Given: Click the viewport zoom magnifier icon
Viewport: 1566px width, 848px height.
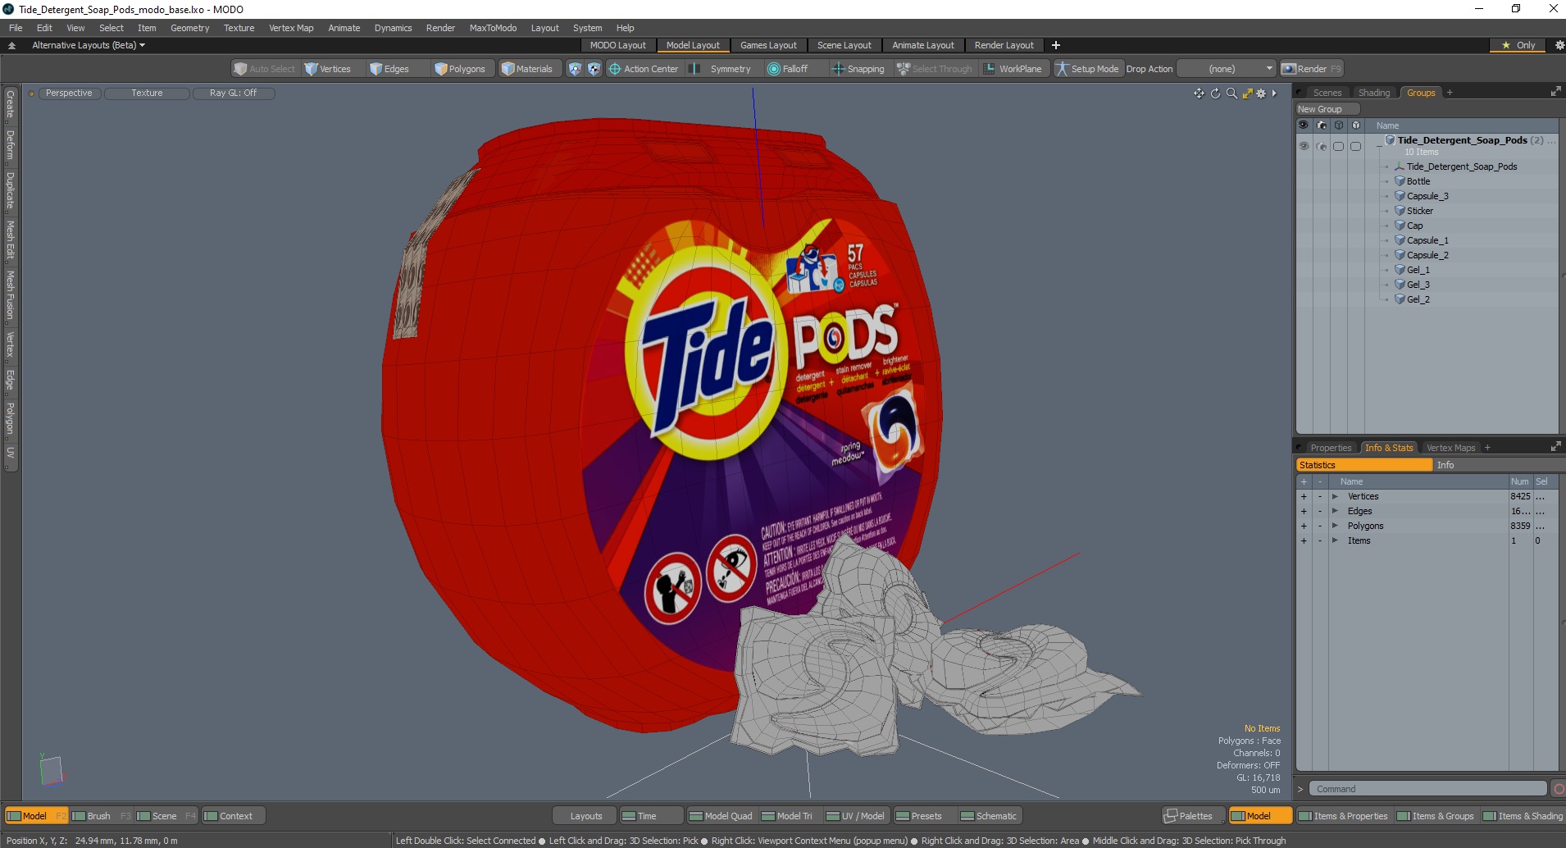Looking at the screenshot, I should [1231, 93].
